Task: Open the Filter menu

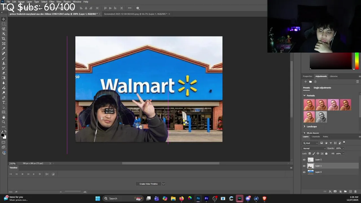Action: (52, 2)
